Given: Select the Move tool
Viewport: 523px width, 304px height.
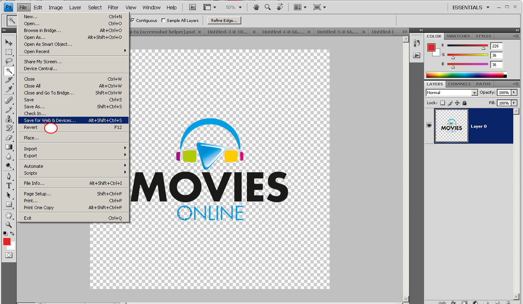Looking at the screenshot, I should click(9, 42).
